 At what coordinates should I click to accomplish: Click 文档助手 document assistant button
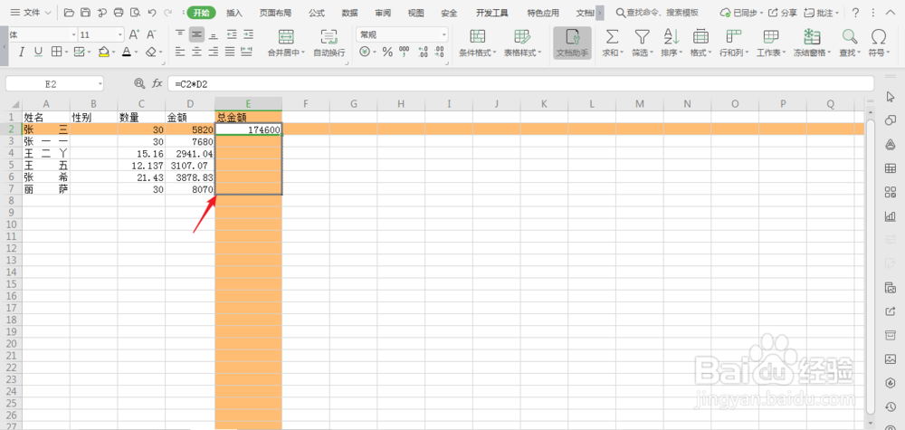572,43
